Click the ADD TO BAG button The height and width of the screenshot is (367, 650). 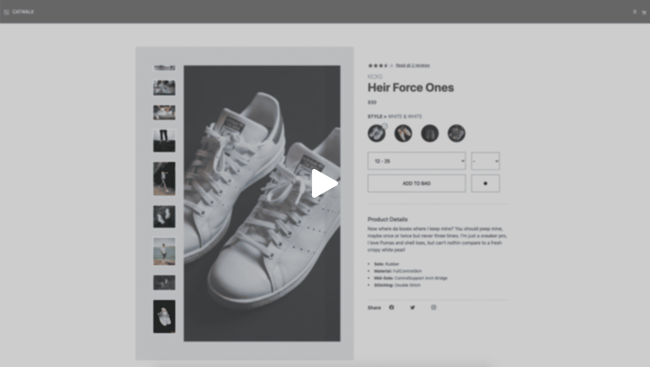click(416, 183)
